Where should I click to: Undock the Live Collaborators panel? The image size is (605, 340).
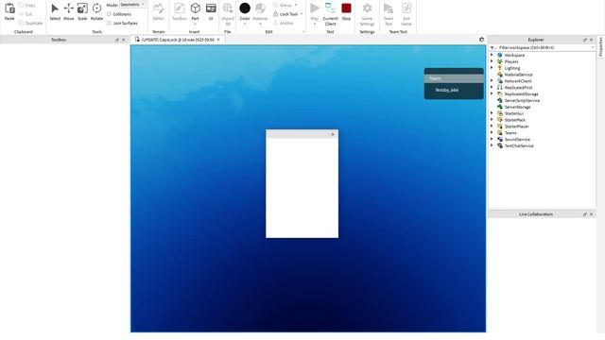pos(585,214)
